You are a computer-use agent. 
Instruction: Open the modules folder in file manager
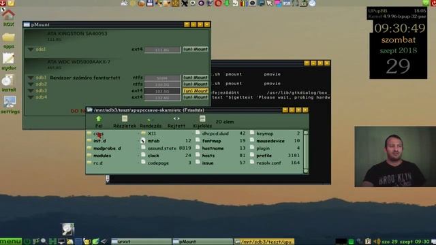[102, 156]
